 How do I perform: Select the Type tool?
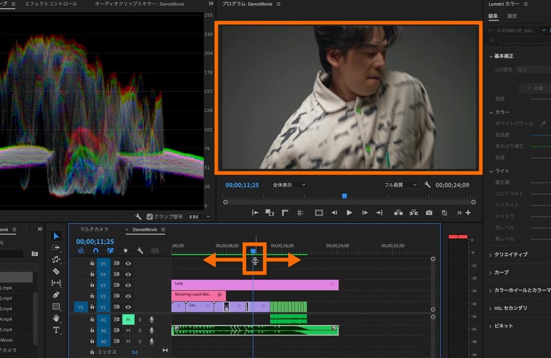(x=56, y=330)
